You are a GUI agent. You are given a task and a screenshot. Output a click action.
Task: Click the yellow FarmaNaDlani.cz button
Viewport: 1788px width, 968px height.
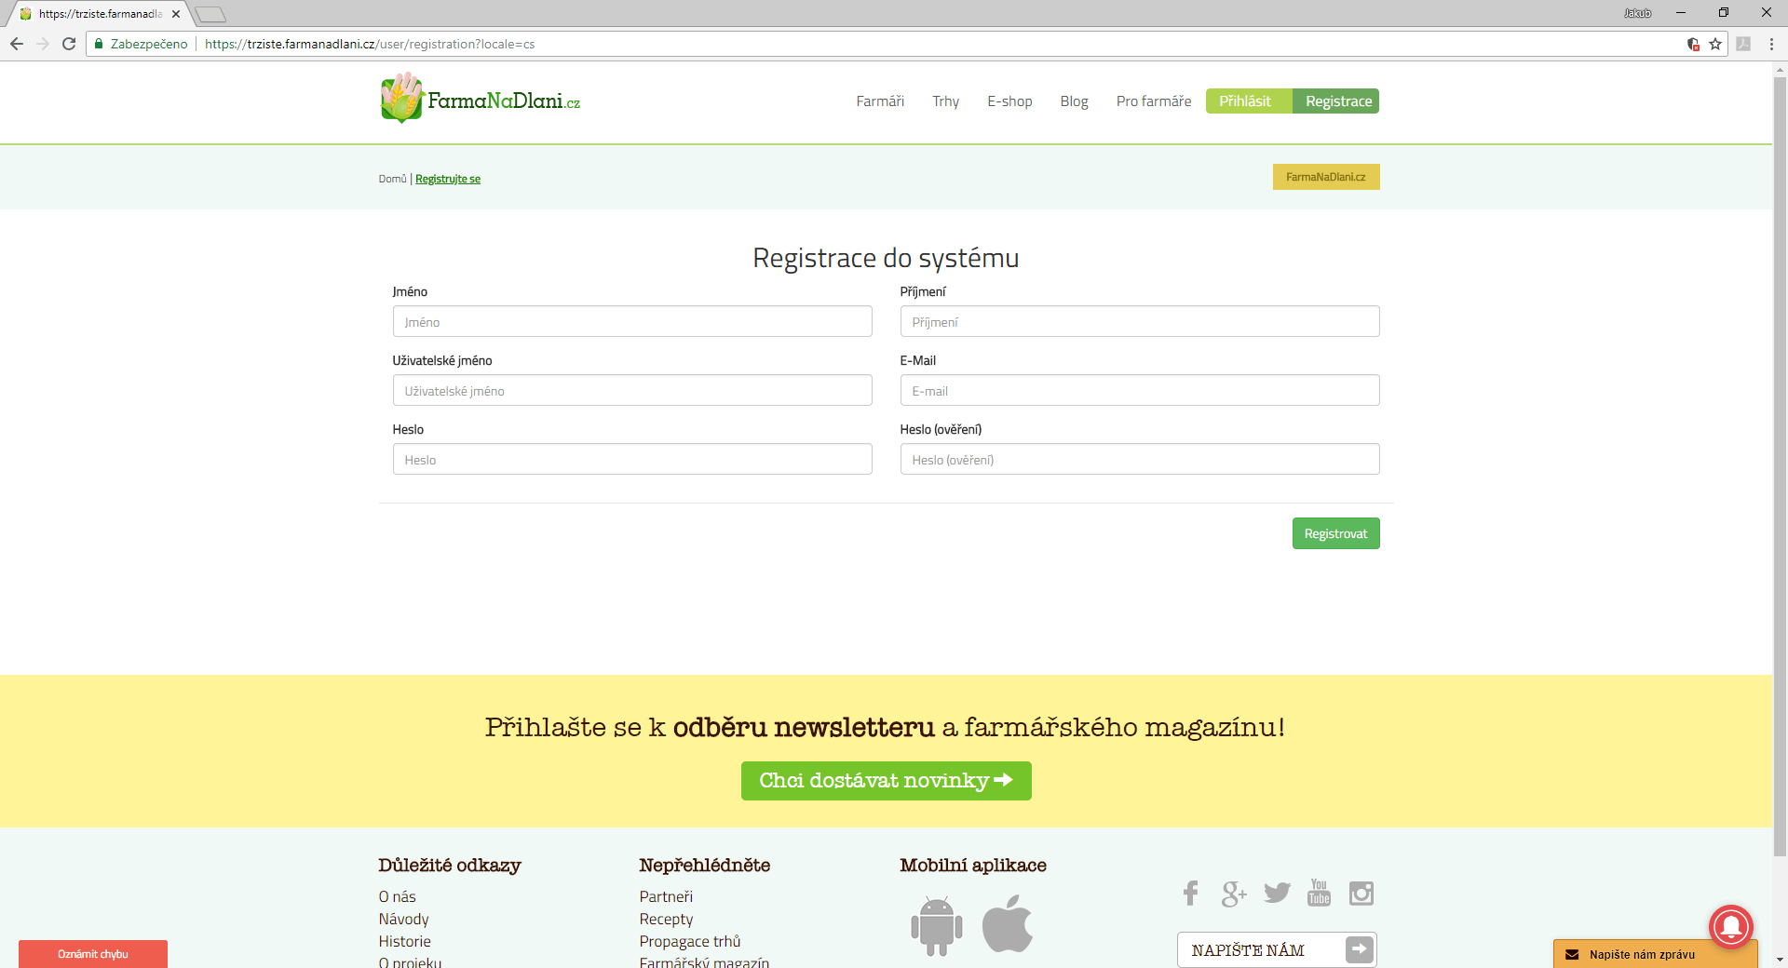tap(1325, 177)
